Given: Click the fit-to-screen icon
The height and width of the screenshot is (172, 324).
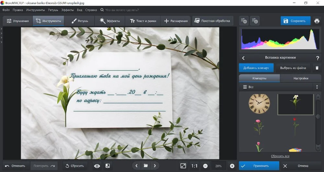Looking at the screenshot, I should 183,166.
